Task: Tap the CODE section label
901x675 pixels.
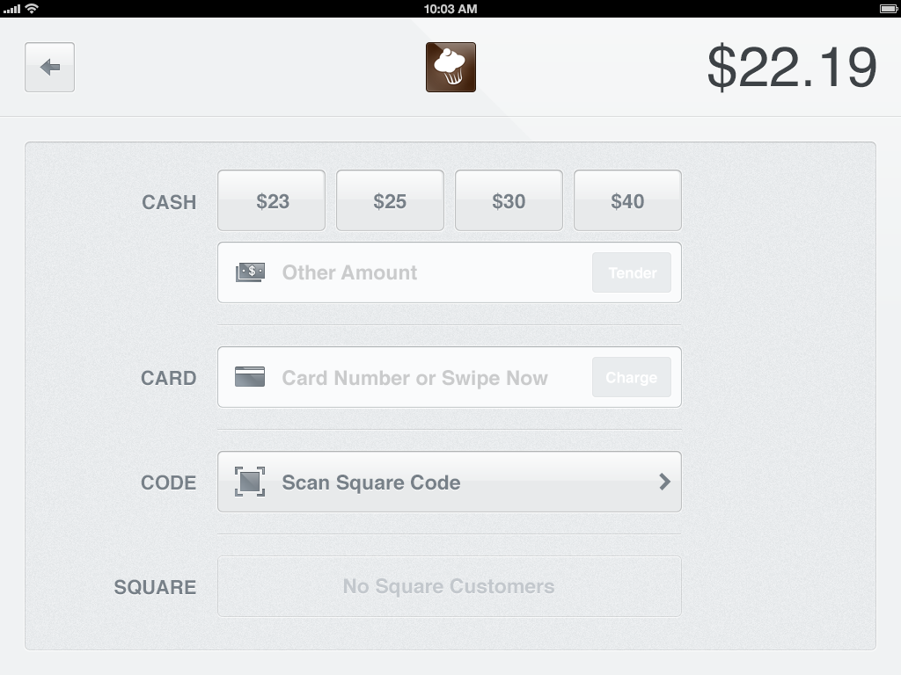Action: coord(168,483)
